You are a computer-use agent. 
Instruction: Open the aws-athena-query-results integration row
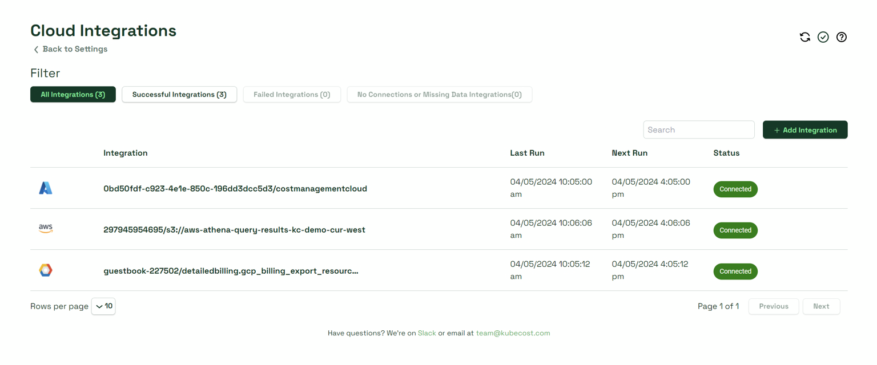tap(234, 230)
